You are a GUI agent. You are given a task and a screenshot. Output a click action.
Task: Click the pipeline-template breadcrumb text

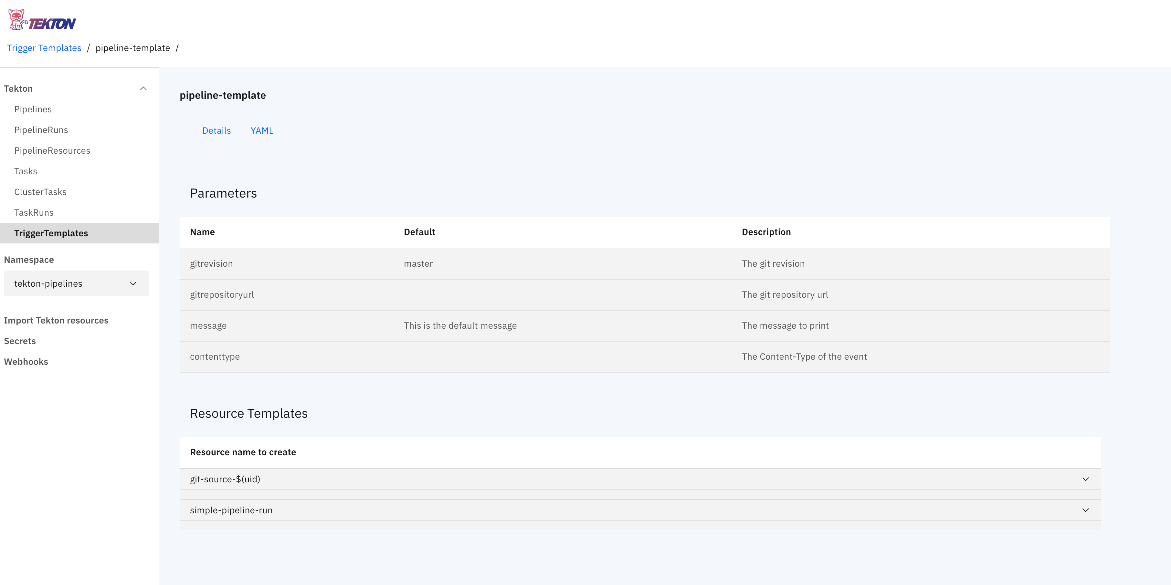(x=133, y=48)
